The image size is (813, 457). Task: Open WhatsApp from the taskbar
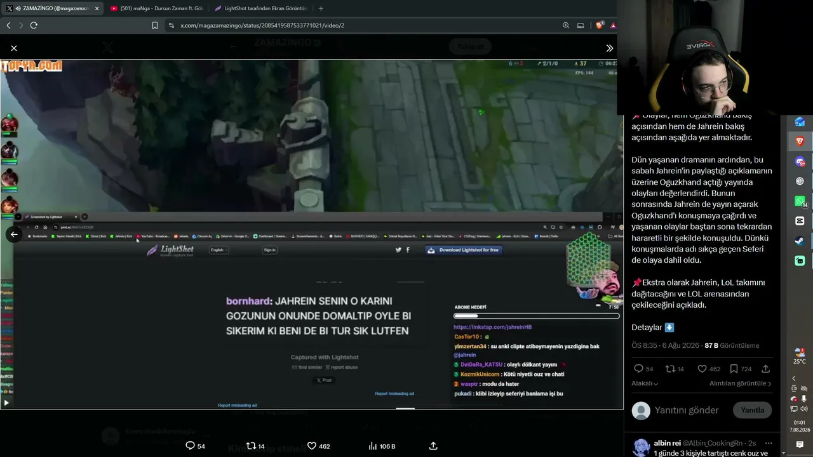800,201
